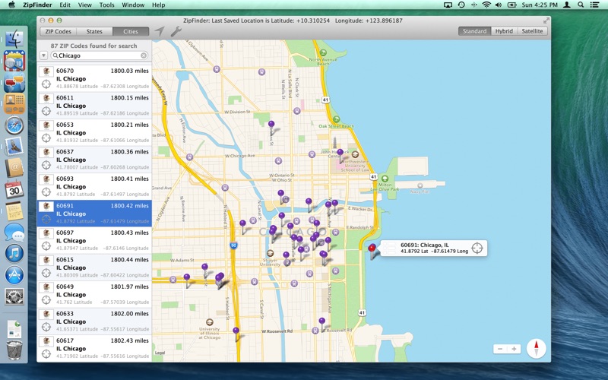The image size is (608, 380).
Task: Select the 60611 IL Chicago row
Action: point(94,106)
